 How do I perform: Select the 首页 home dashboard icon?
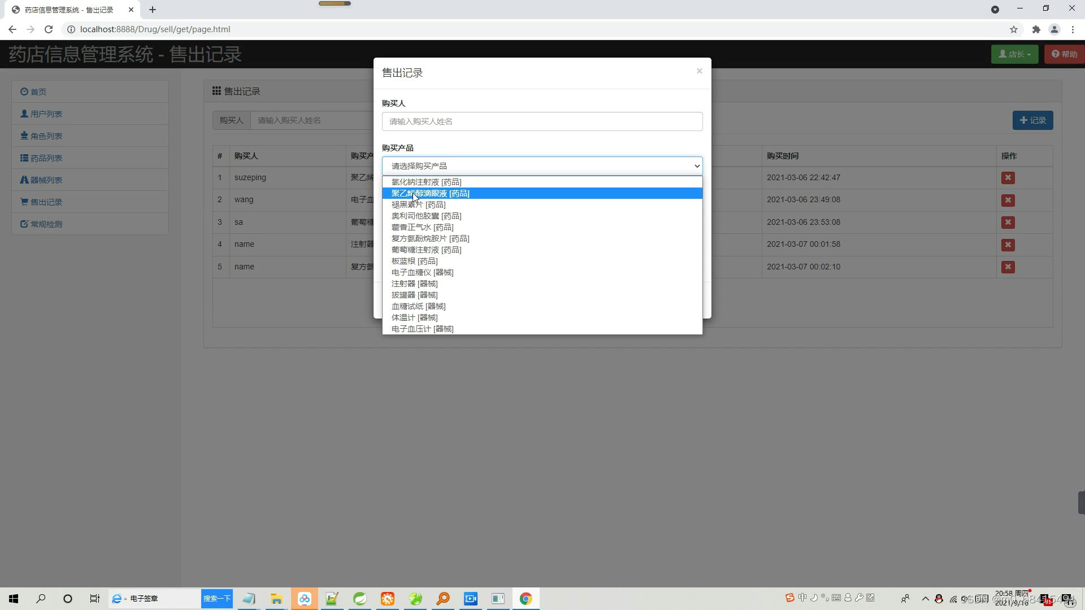[x=24, y=91]
